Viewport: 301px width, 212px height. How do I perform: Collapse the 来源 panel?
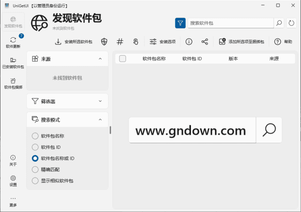[100, 59]
